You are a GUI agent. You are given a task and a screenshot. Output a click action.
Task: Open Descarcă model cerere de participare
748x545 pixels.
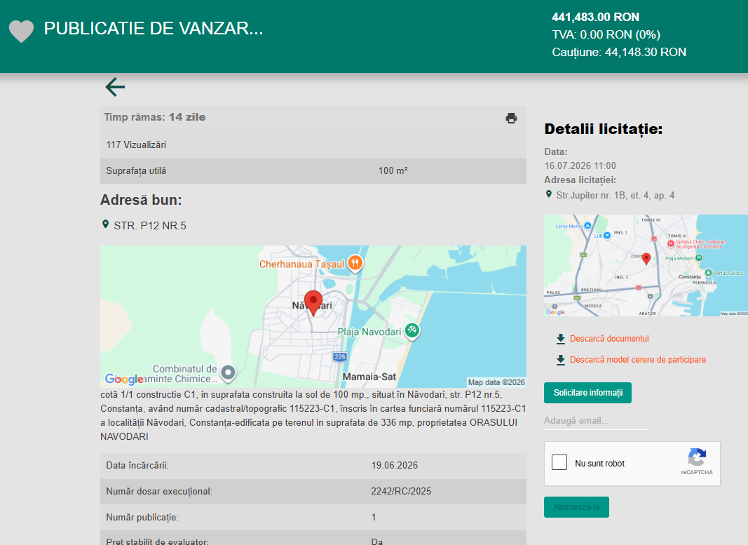[x=638, y=360]
